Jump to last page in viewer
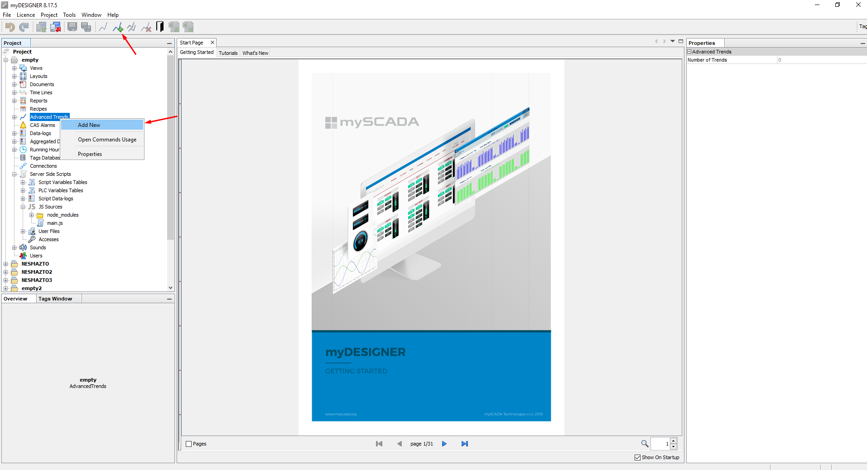867x470 pixels. point(464,444)
